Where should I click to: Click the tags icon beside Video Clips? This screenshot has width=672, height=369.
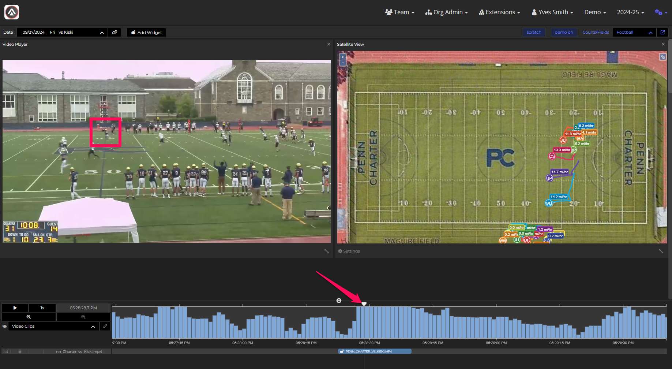point(5,326)
